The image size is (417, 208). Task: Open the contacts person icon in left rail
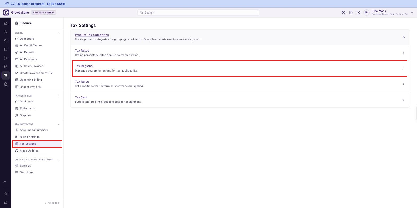[6, 32]
